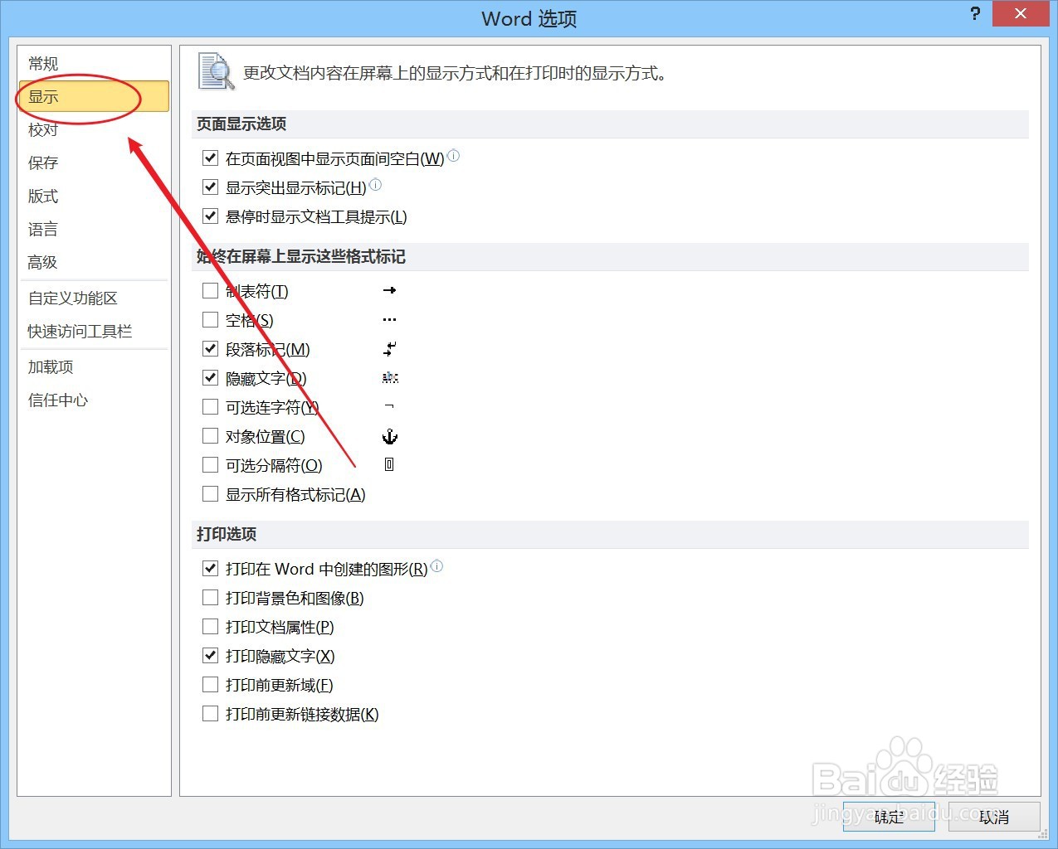The height and width of the screenshot is (849, 1058).
Task: 点击空格旁的圆点符号示例图标
Action: point(389,319)
